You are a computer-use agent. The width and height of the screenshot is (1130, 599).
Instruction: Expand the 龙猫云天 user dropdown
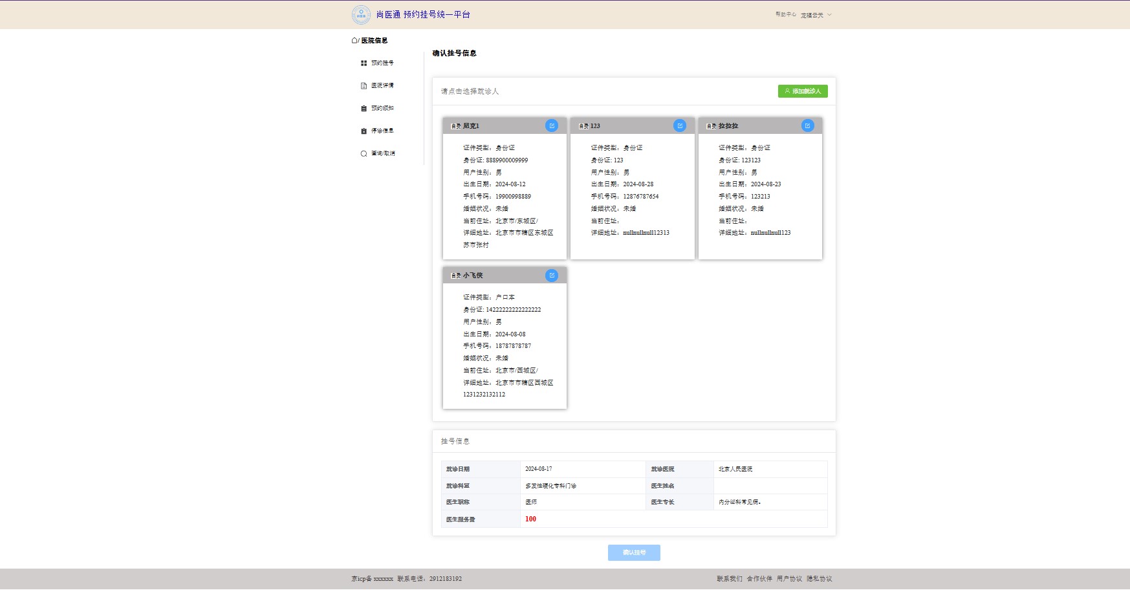click(x=816, y=15)
